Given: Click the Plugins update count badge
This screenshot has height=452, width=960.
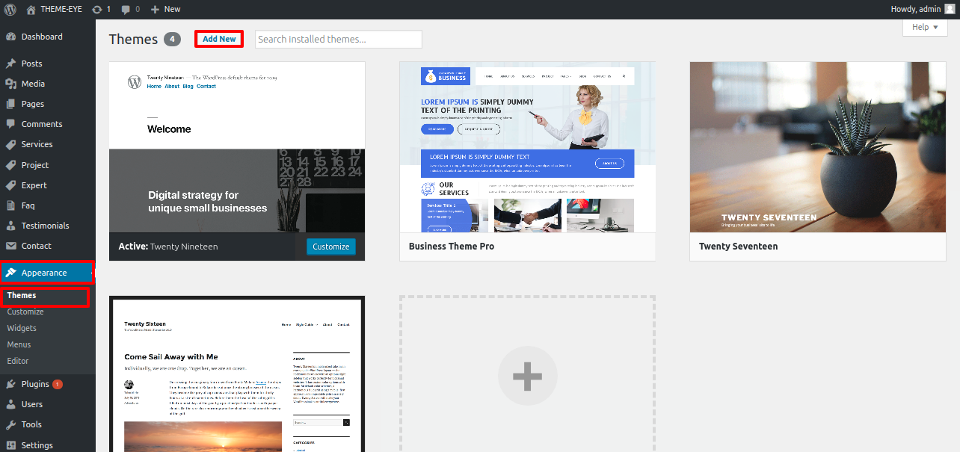Looking at the screenshot, I should [58, 384].
